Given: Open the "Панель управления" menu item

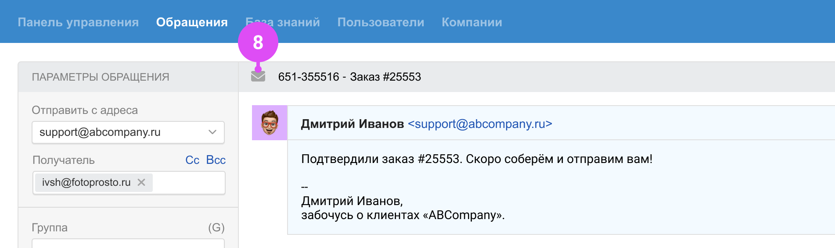Looking at the screenshot, I should 78,22.
